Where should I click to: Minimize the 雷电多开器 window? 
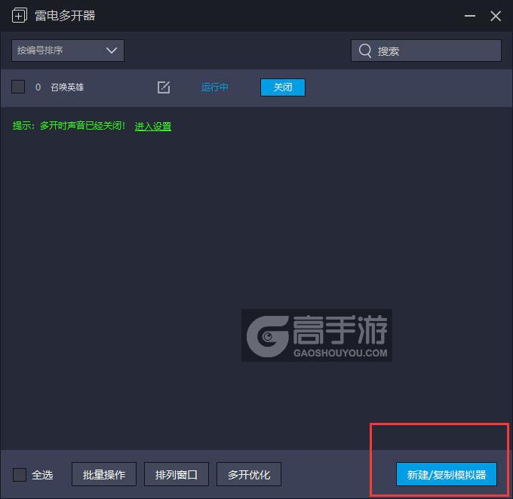coord(470,16)
